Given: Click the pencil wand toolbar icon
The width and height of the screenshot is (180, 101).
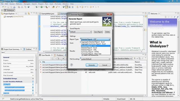Looking at the screenshot, I should (x=57, y=7).
